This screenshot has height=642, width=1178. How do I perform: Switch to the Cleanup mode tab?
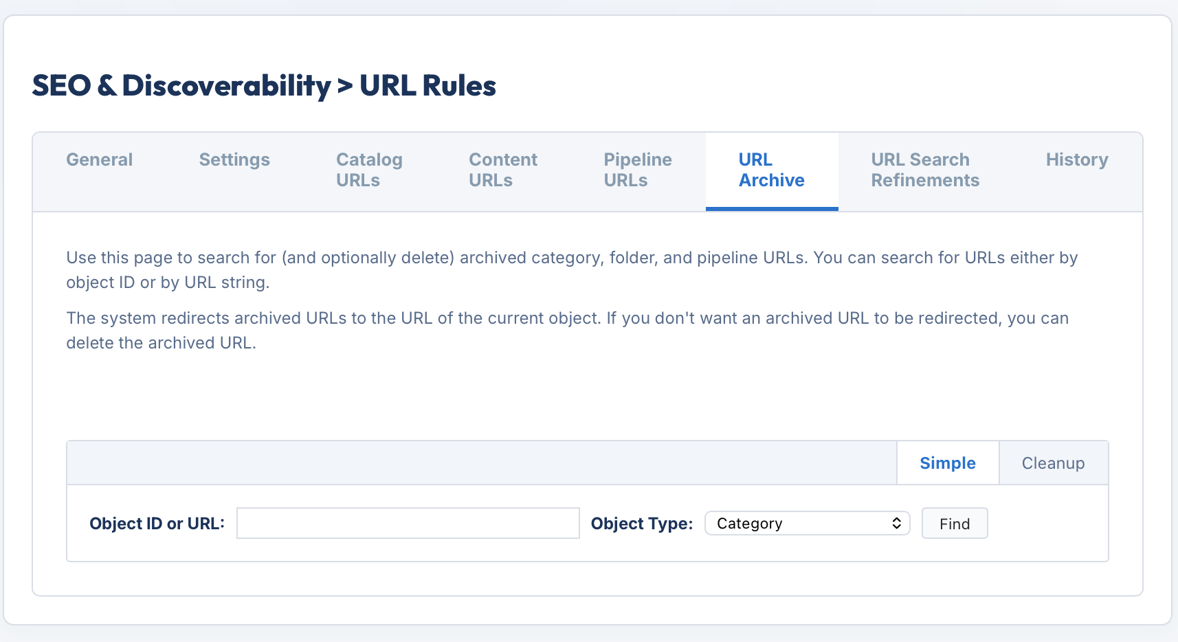[x=1053, y=463]
